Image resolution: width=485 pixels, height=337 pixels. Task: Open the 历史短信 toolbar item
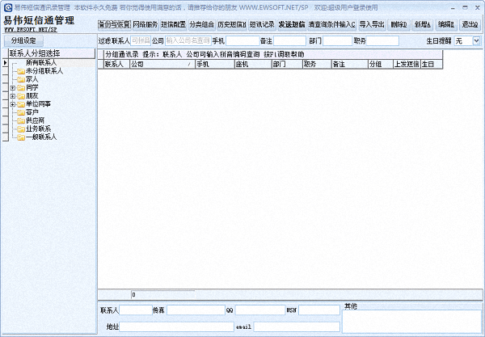pos(231,24)
